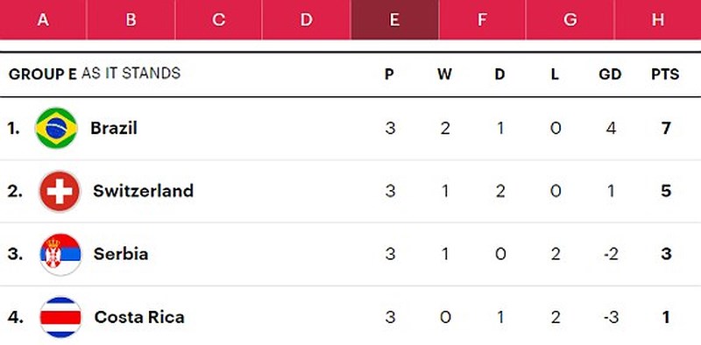
Task: Click the Costa Rica flag icon
Action: pos(60,317)
